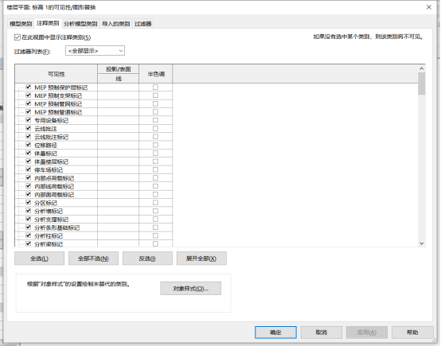
Task: Select the 内部面荷载标记 row label
Action: point(54,195)
